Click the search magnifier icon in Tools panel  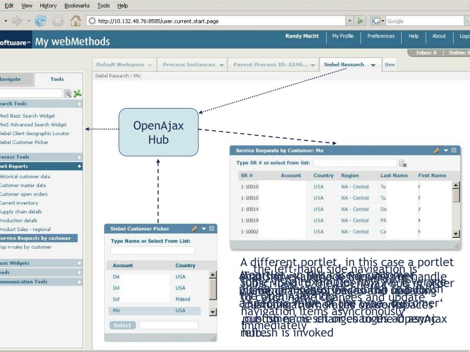coord(68,93)
